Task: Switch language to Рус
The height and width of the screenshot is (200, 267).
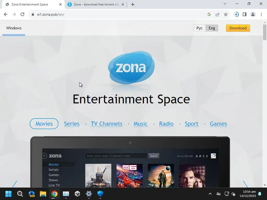Action: (x=199, y=28)
